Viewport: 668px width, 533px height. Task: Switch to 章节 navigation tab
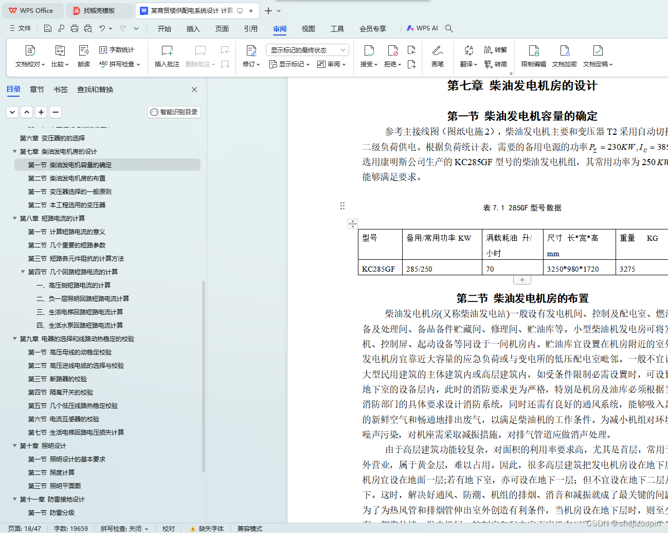click(37, 90)
